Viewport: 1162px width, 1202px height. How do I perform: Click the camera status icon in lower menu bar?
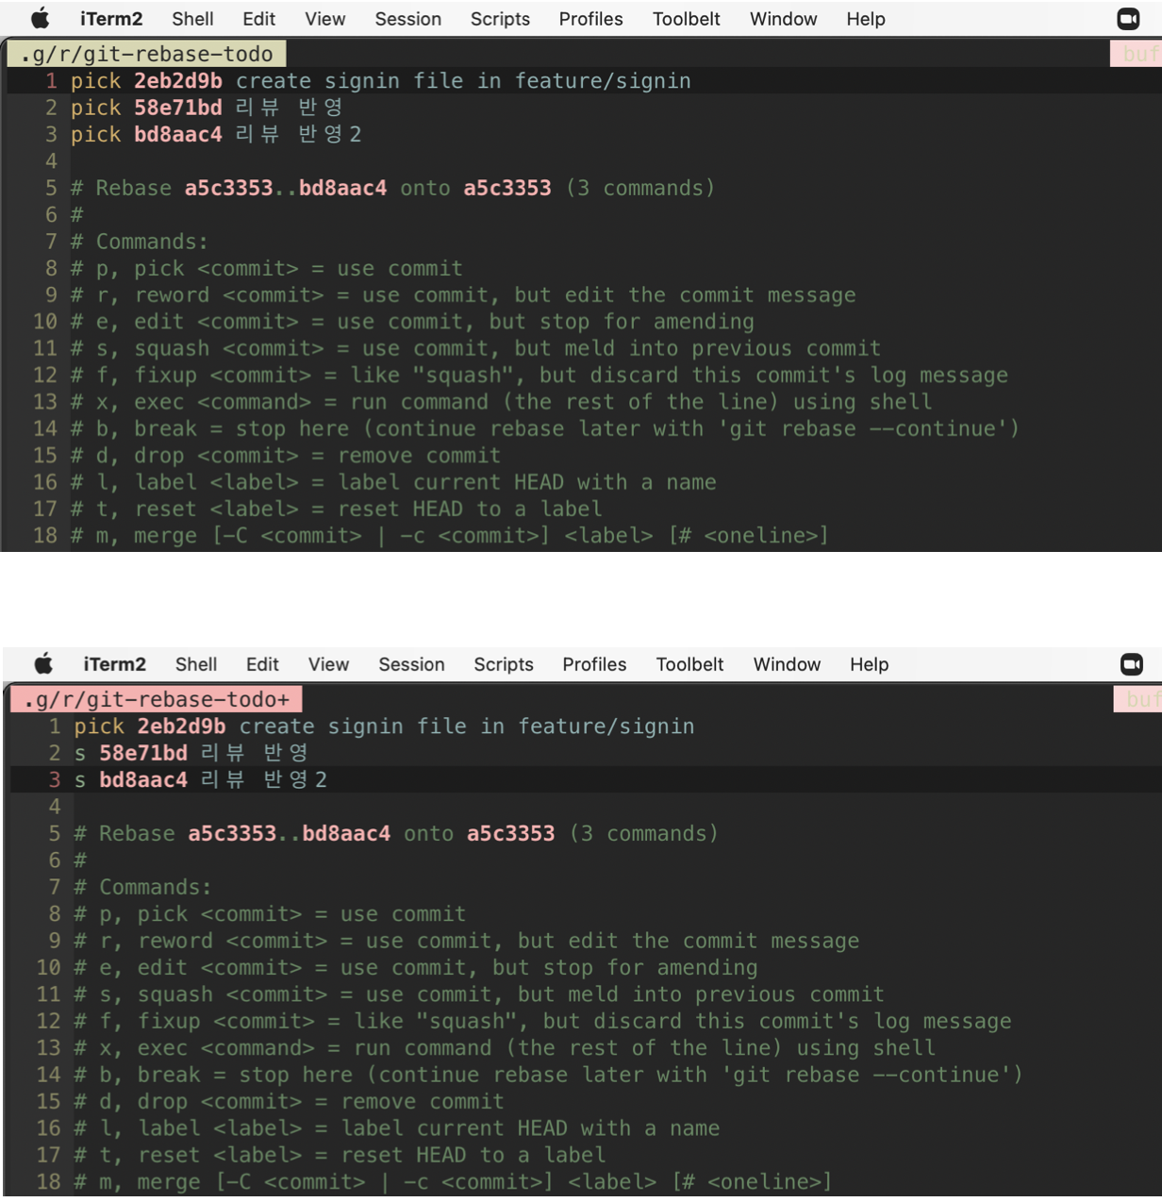[1132, 664]
